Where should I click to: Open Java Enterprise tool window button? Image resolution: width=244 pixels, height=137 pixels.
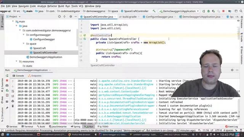pyautogui.click(x=58, y=127)
